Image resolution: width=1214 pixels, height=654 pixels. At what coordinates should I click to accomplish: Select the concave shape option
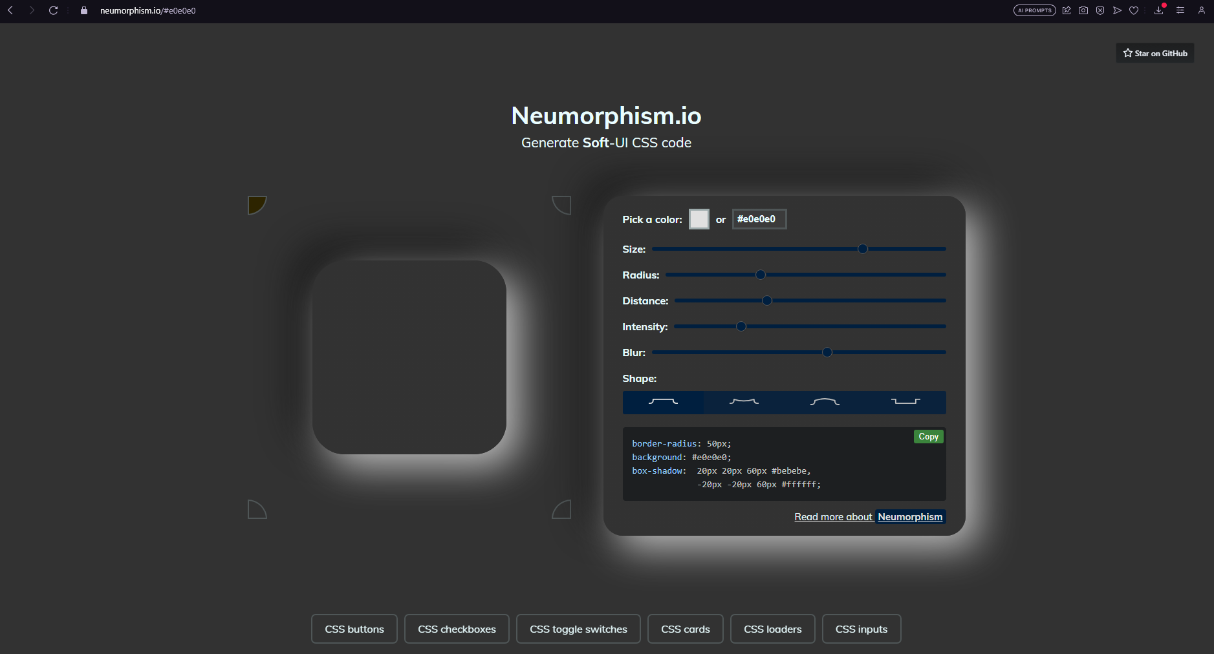(744, 402)
